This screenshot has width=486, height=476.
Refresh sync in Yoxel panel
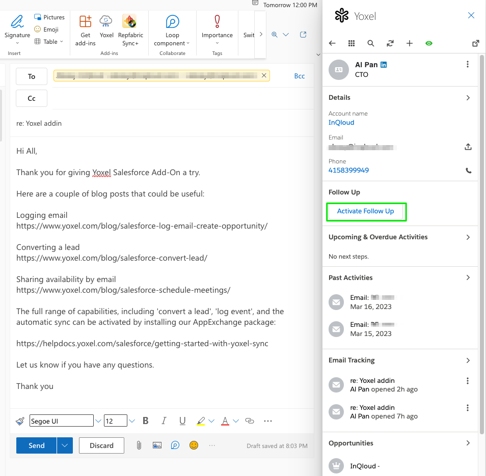[x=390, y=43]
